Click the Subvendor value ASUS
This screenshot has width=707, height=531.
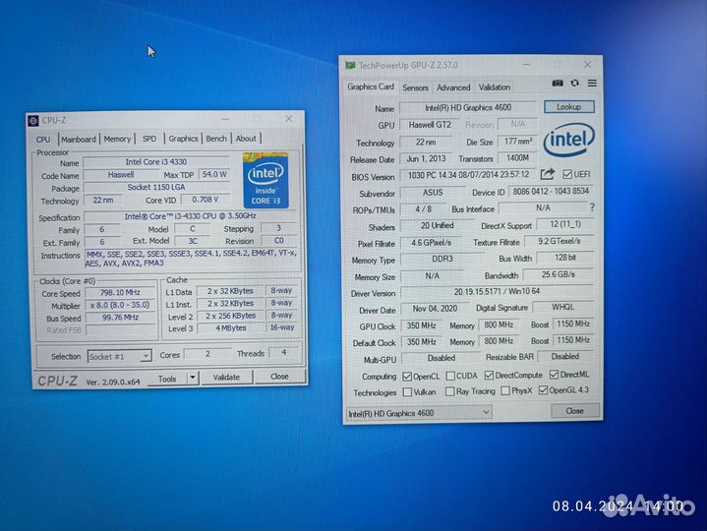pyautogui.click(x=433, y=193)
